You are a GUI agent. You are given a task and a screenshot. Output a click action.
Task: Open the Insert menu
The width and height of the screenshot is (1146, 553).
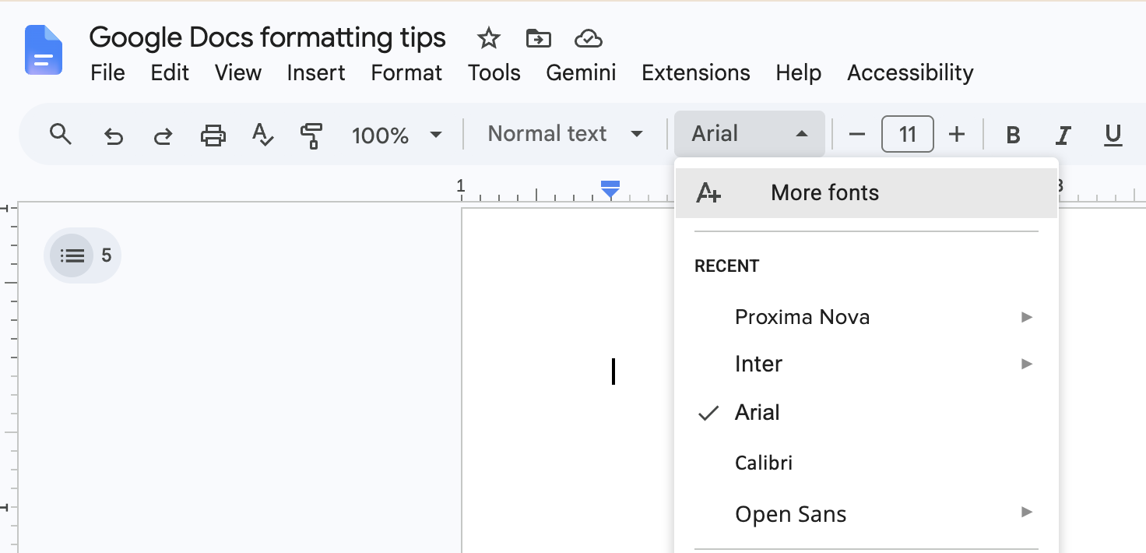click(x=315, y=73)
